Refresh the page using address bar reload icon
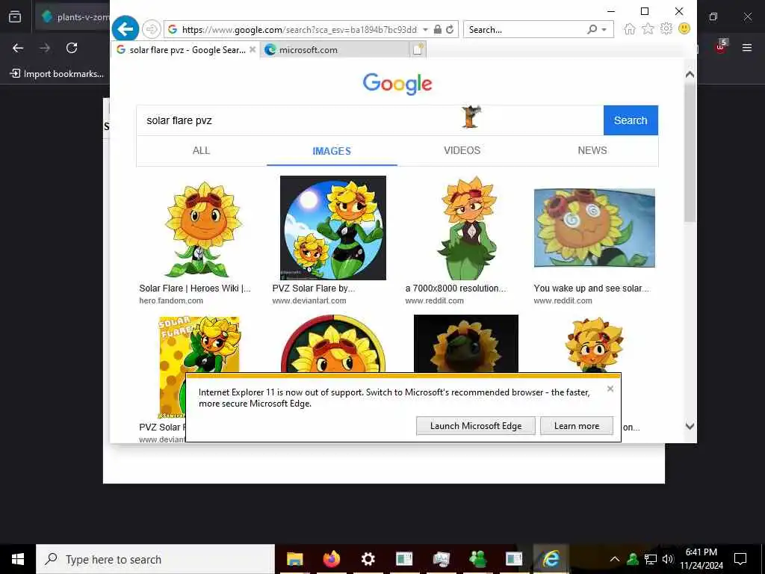Viewport: 765px width, 574px height. 450,29
